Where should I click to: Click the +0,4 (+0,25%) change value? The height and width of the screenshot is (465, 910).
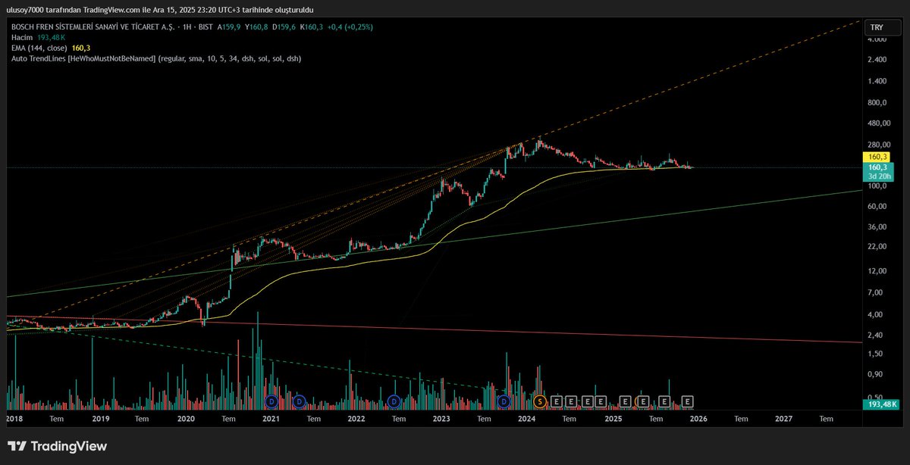[350, 27]
